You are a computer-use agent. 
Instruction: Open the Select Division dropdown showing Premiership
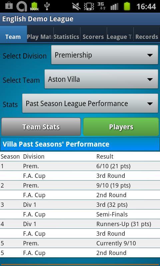click(105, 55)
